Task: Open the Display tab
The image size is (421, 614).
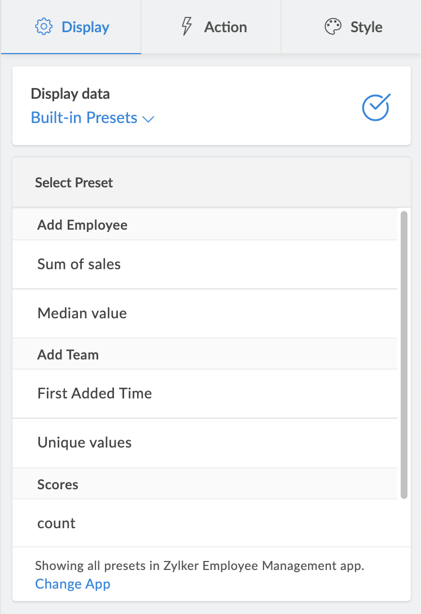Action: pos(71,27)
